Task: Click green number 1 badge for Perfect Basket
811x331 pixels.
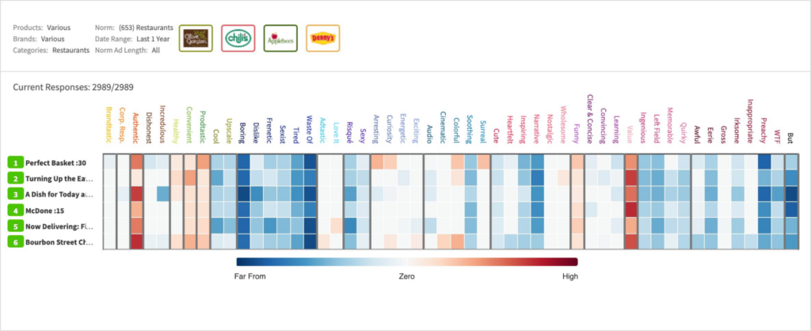Action: [15, 162]
